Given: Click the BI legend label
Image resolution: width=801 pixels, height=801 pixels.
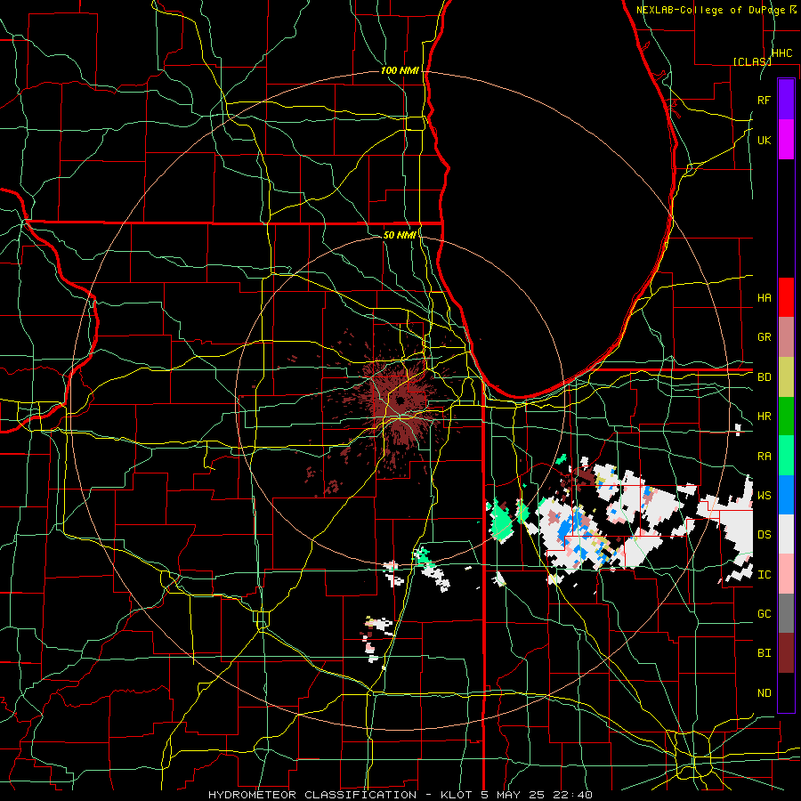Looking at the screenshot, I should 764,653.
